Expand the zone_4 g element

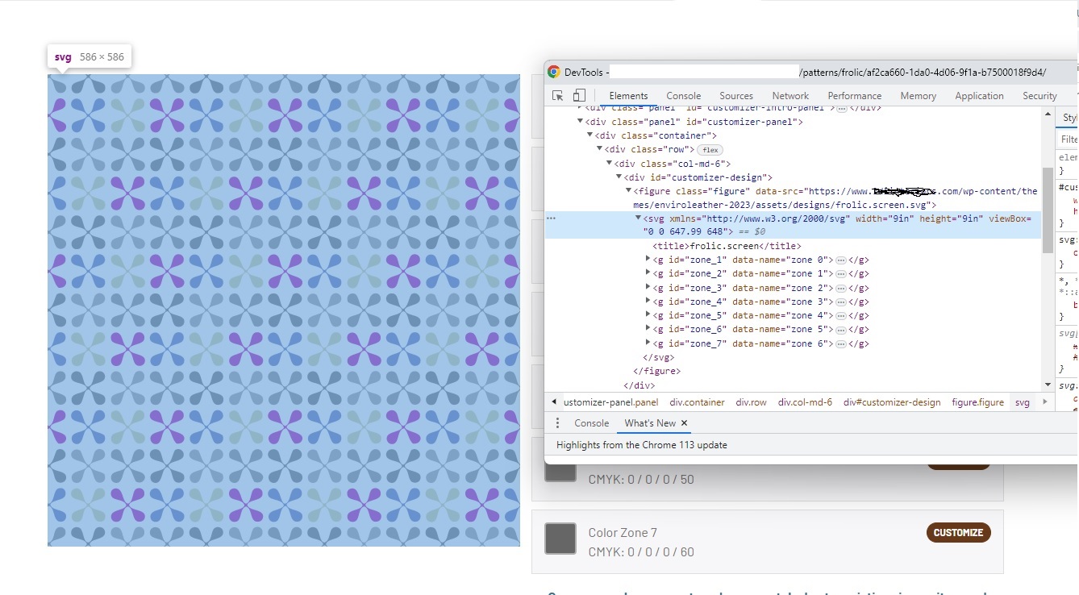tap(648, 302)
